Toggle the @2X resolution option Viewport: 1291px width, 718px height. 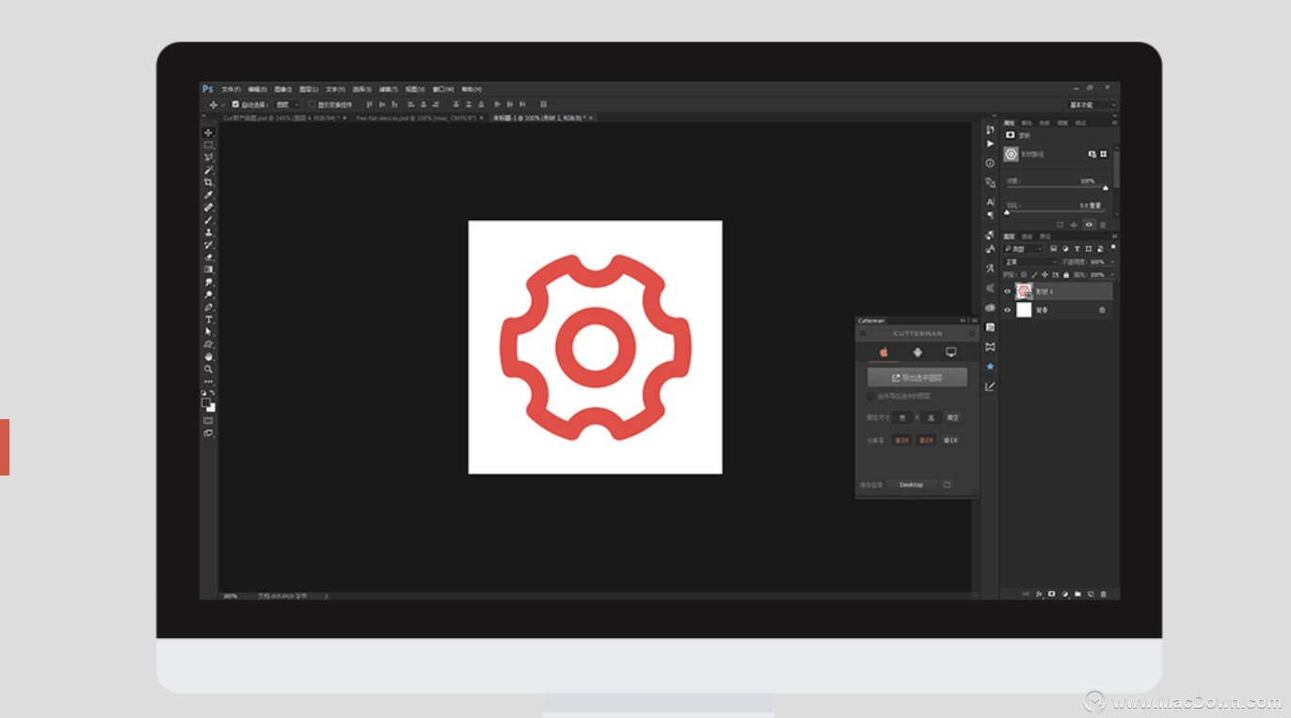click(926, 440)
